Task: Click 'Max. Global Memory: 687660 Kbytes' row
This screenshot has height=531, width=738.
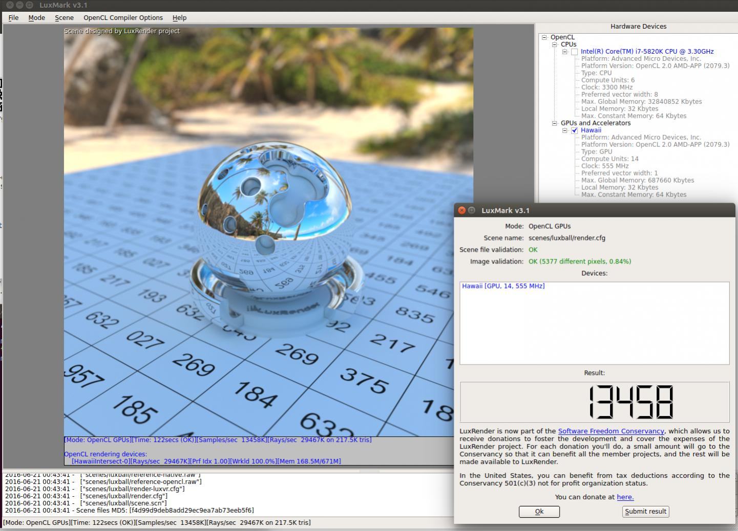Action: 638,181
